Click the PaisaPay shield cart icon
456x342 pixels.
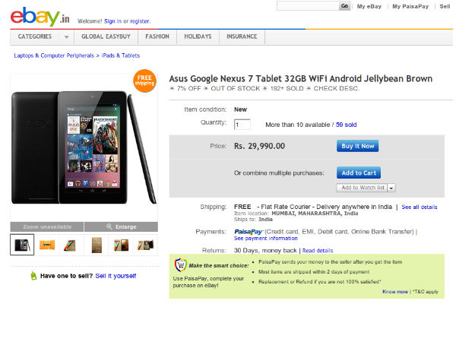pos(180,264)
